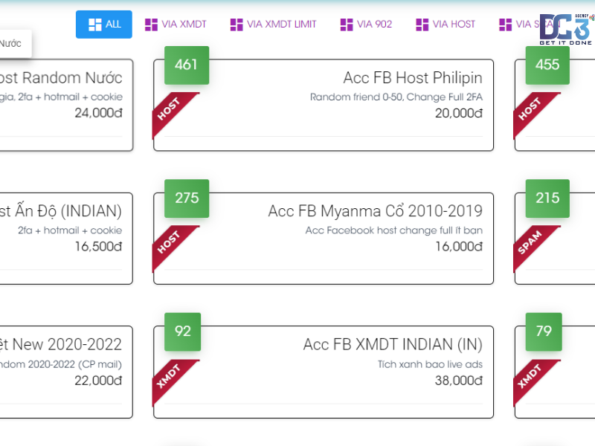Open the Random Nước product title
The width and height of the screenshot is (595, 446).
pos(61,78)
